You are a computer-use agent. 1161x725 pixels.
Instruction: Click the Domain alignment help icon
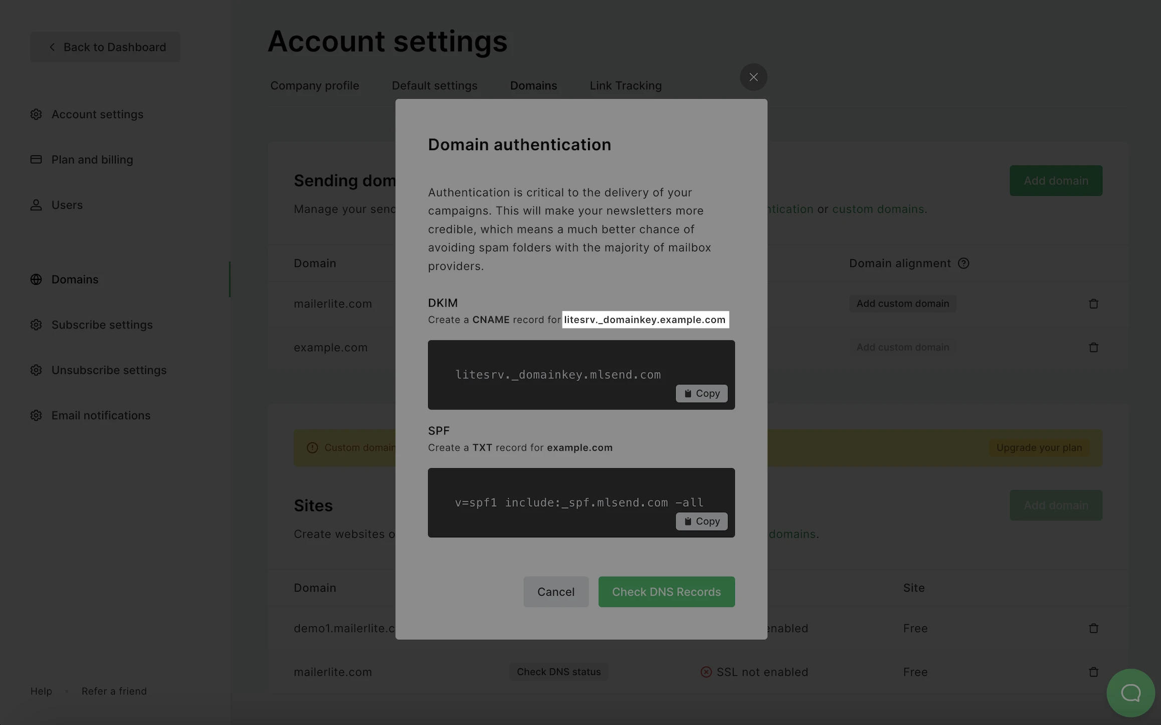point(963,263)
